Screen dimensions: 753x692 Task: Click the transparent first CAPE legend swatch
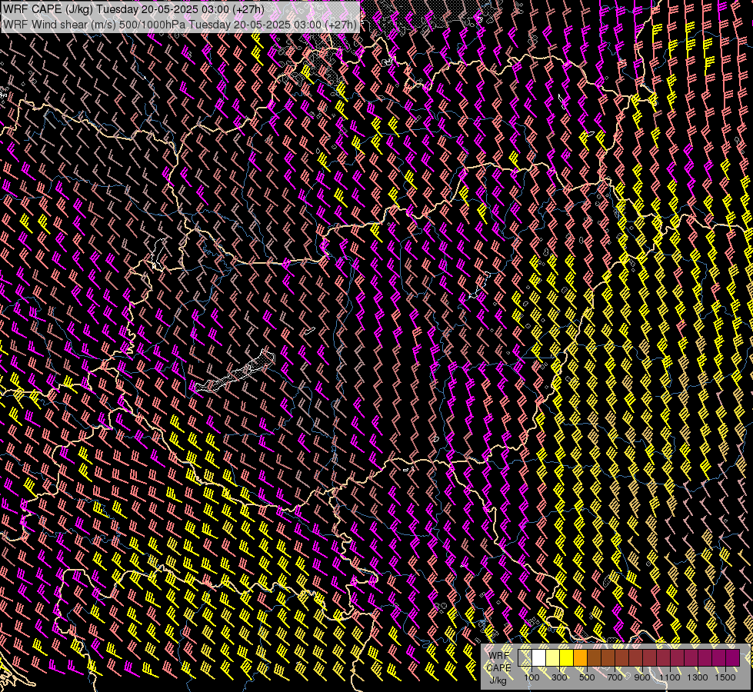[525, 657]
